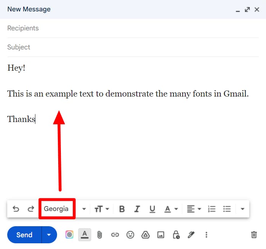Open the text alignment dropdown

click(x=194, y=209)
